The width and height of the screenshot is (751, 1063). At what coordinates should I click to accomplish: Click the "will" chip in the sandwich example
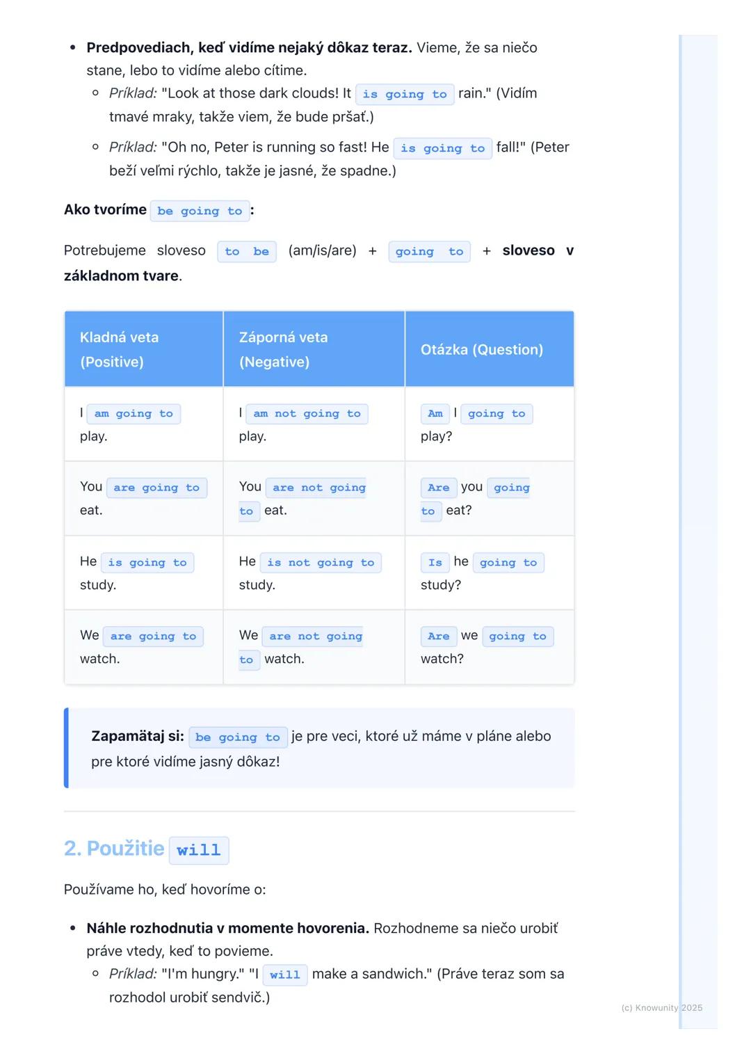pos(285,975)
